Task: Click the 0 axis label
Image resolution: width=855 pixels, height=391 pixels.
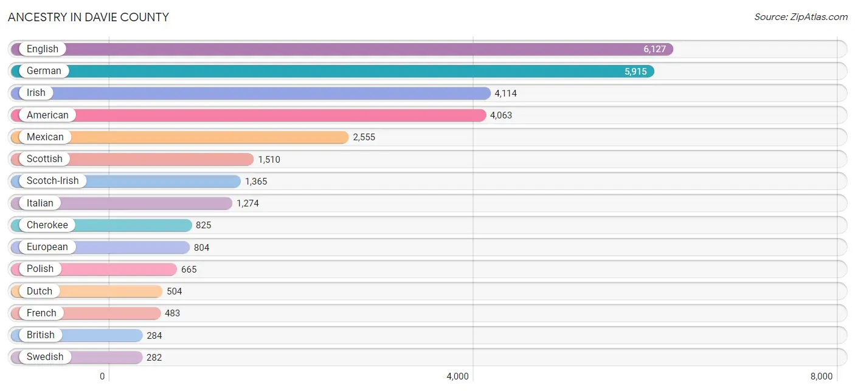Action: point(102,376)
